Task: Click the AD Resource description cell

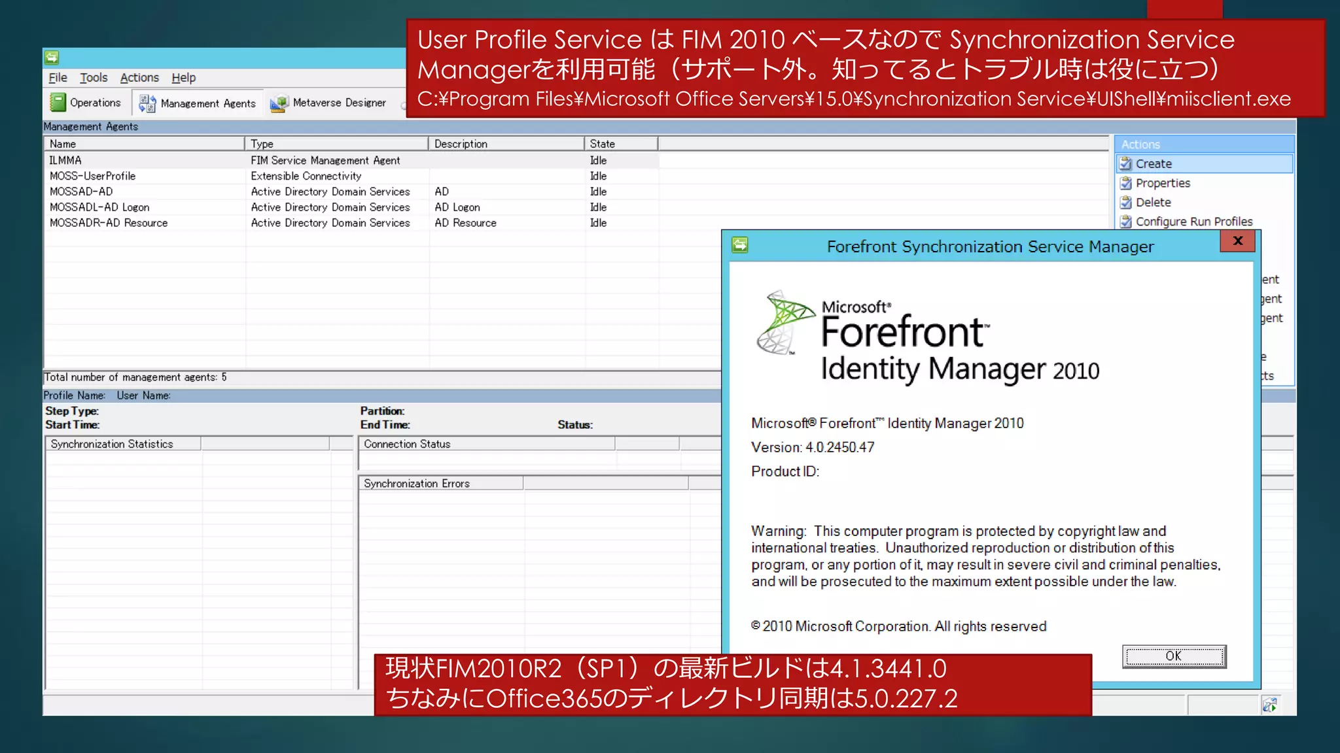Action: click(x=465, y=223)
